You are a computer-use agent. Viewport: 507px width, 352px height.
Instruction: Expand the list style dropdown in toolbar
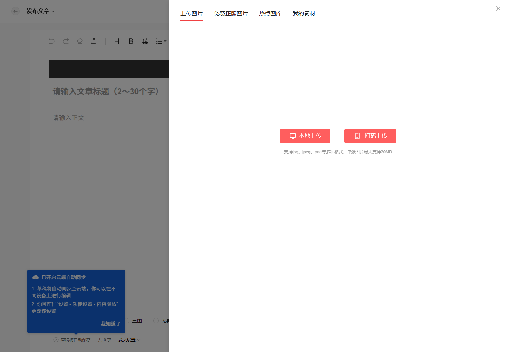click(x=161, y=41)
